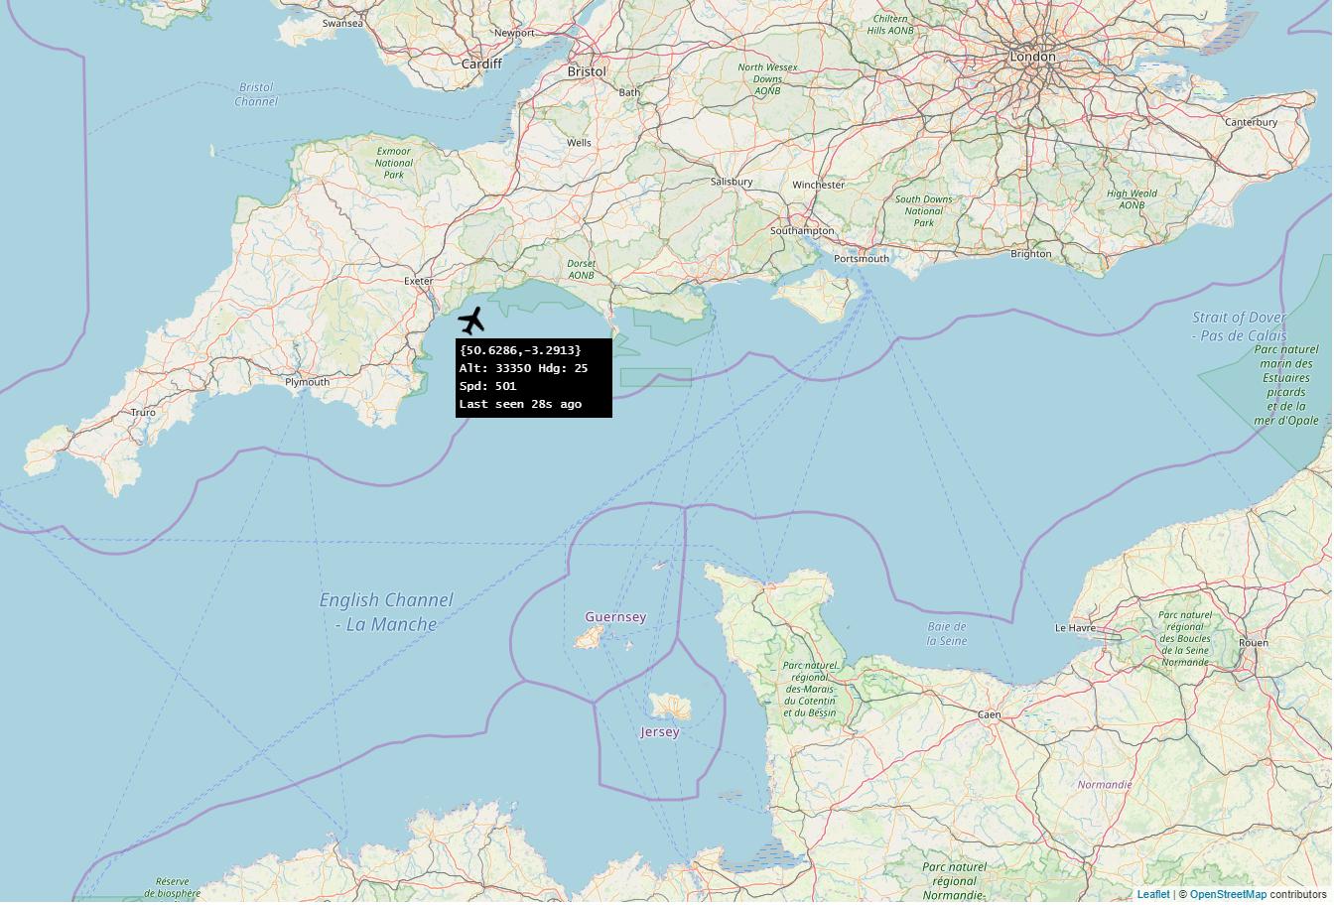Open the OpenStreetMap contributors link
1334x905 pixels.
(x=1228, y=895)
